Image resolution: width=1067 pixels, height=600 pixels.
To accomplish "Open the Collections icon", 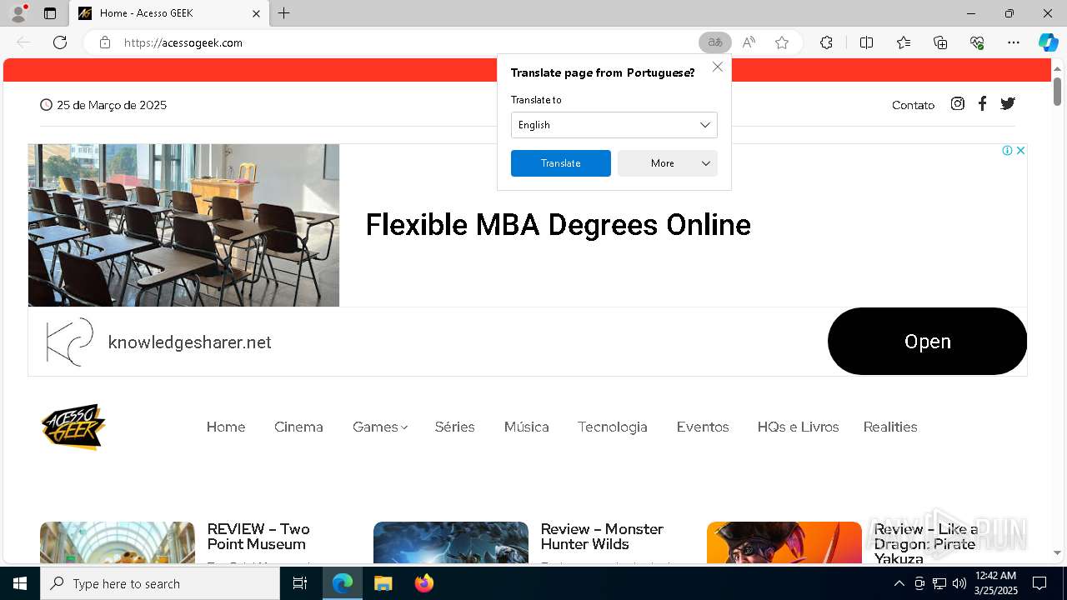I will click(x=940, y=42).
